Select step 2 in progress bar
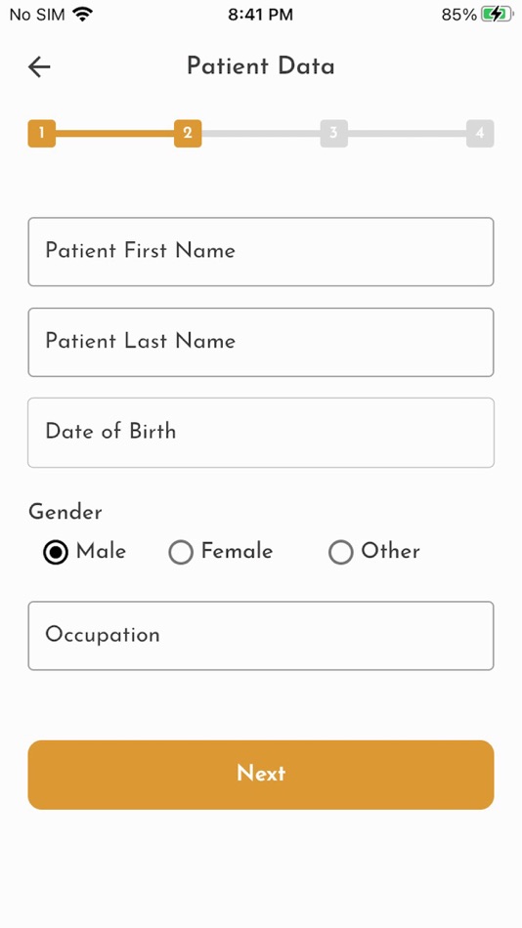 tap(188, 133)
